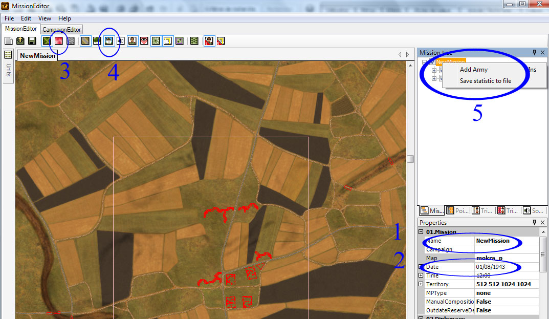Screen dimensions: 549x319
Task: Open the Units side panel icon
Action: (x=8, y=55)
